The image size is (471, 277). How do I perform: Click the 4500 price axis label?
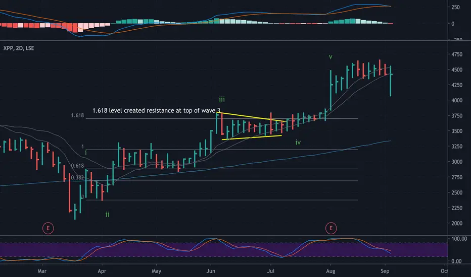click(x=457, y=70)
